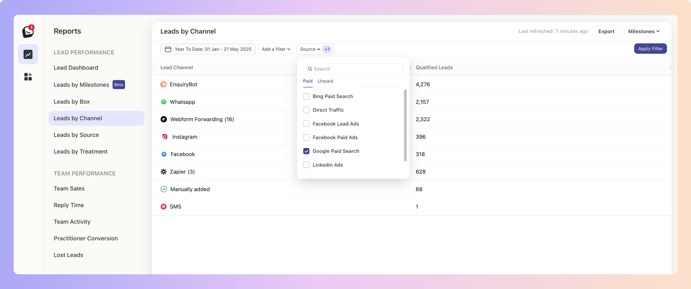The width and height of the screenshot is (691, 289).
Task: Open Leads by Milestones report
Action: [82, 85]
